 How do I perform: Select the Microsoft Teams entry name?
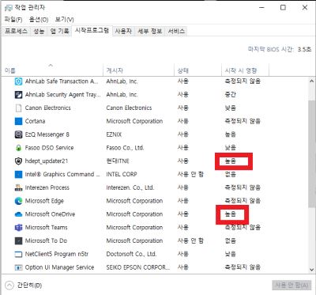tap(46, 228)
